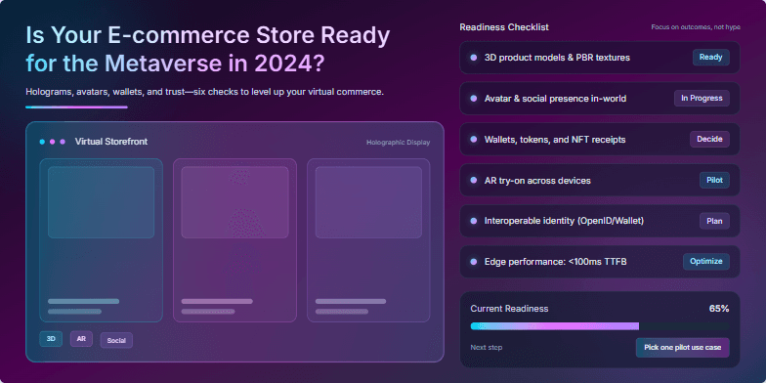Open the third purple product card
766x383 pixels.
(x=368, y=240)
